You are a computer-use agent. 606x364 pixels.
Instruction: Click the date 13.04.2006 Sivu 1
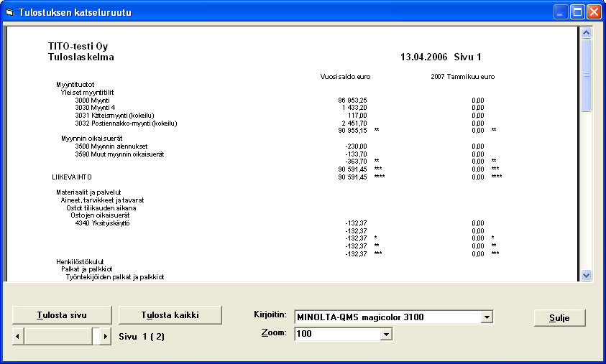pos(441,57)
